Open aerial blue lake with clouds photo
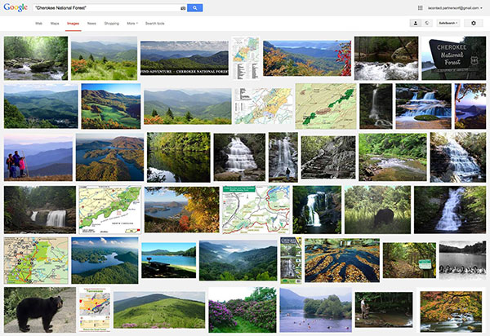 point(105,260)
